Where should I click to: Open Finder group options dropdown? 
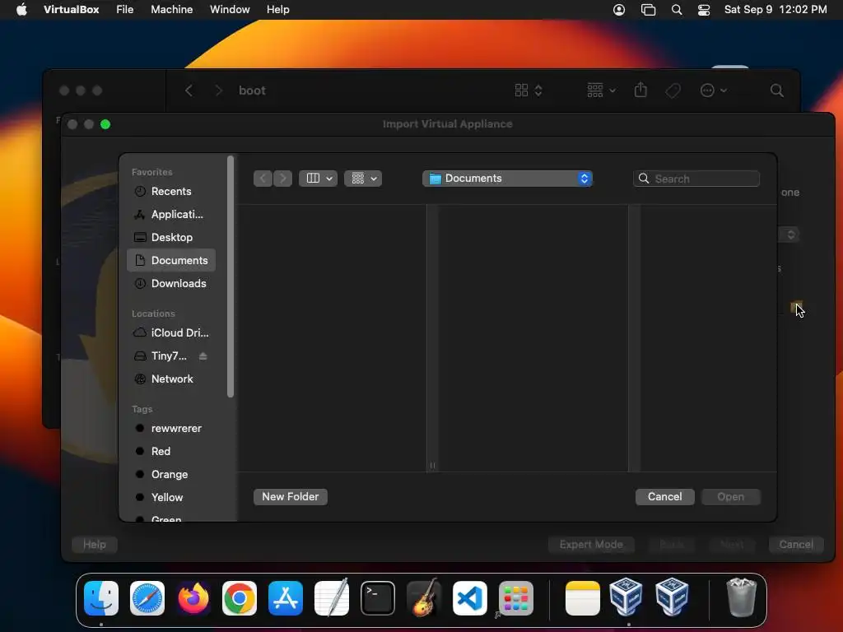(602, 91)
